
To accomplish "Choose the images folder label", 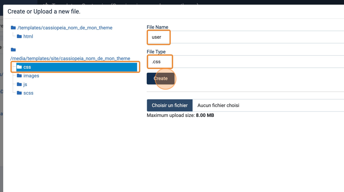I will (x=31, y=75).
